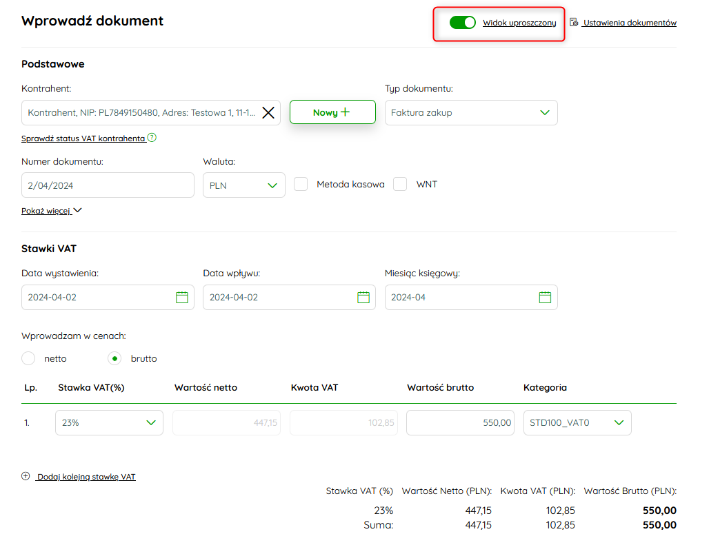Click the Kontrahent search field
The image size is (709, 545).
(151, 112)
